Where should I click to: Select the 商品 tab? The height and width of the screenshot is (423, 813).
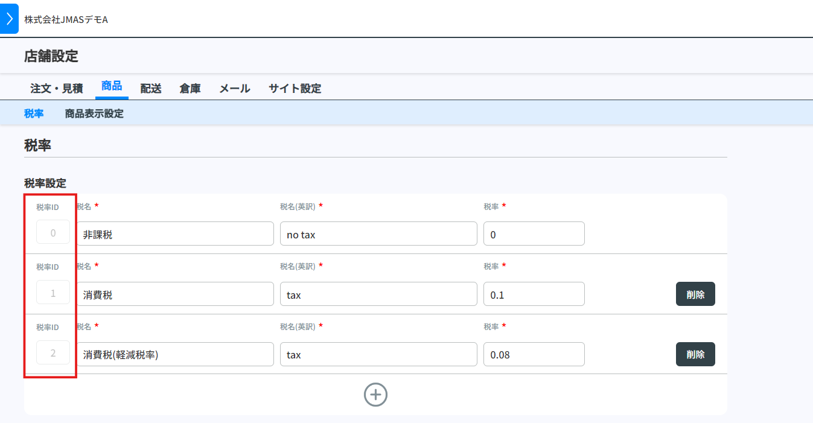coord(112,86)
